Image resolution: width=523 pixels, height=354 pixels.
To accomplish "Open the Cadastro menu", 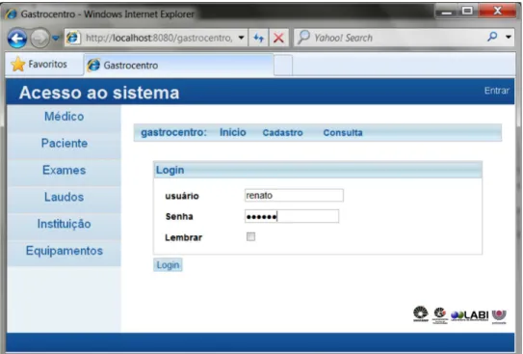I will pos(282,132).
